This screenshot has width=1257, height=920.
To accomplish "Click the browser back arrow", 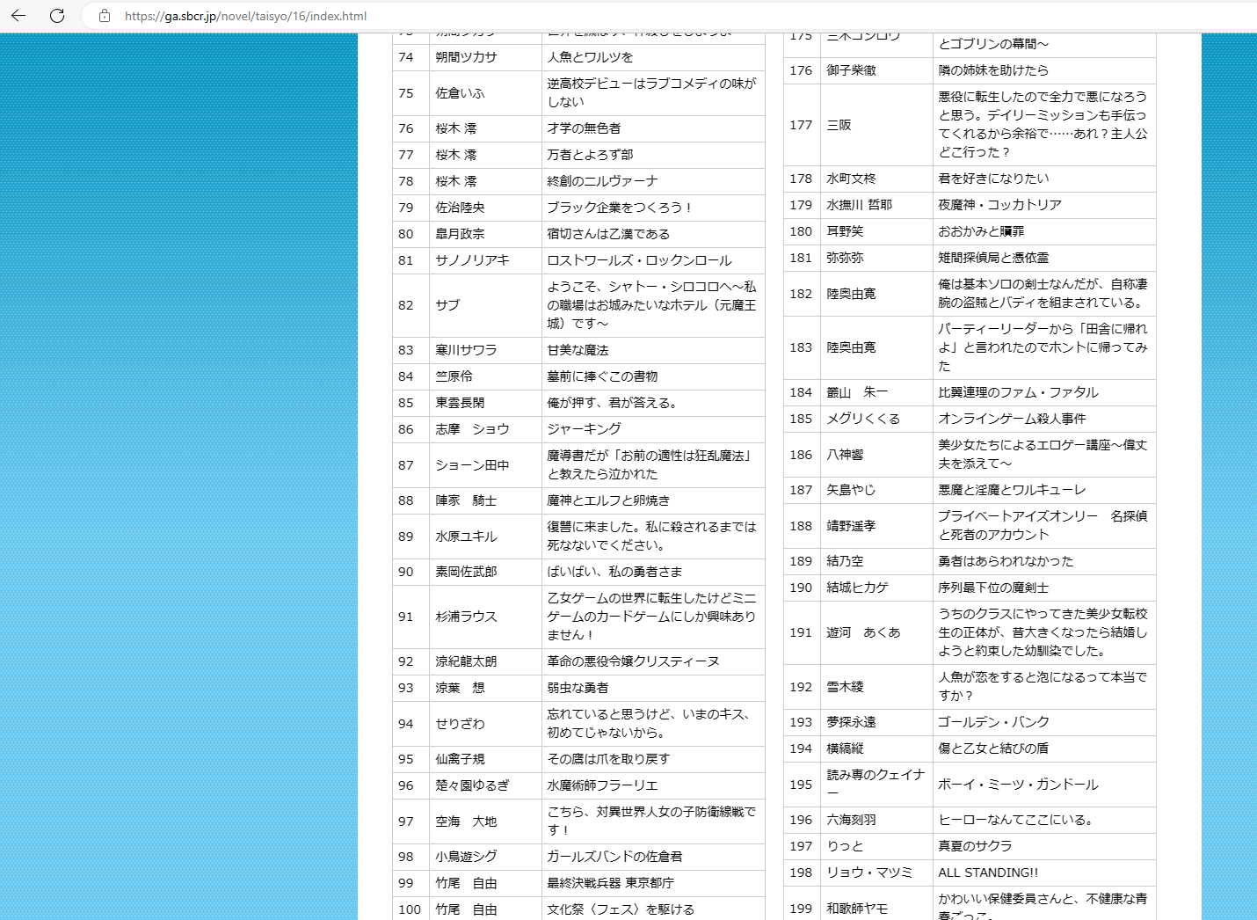I will [18, 16].
